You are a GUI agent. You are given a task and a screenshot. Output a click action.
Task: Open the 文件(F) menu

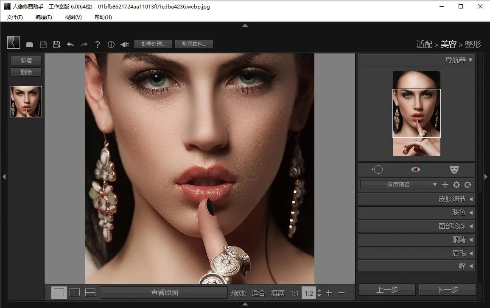(x=15, y=17)
